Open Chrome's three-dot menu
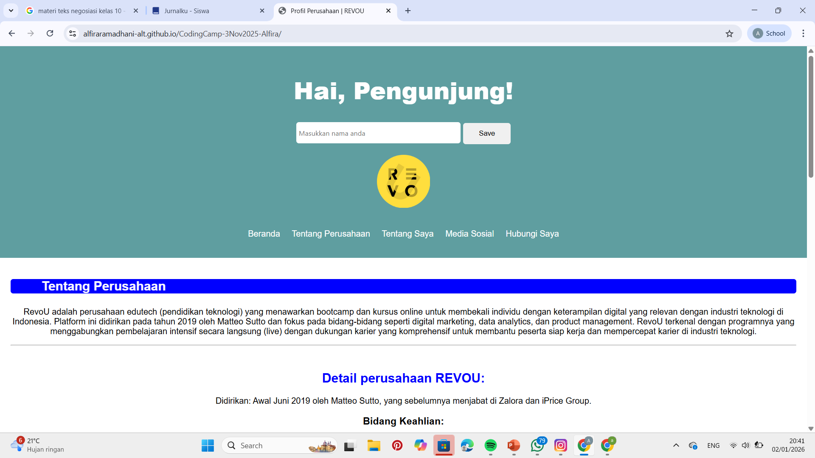Screen dimensions: 815x458 pos(803,33)
